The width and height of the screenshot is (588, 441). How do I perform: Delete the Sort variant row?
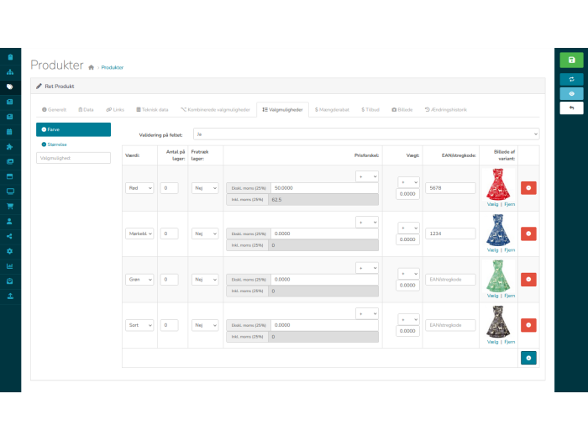pos(528,325)
